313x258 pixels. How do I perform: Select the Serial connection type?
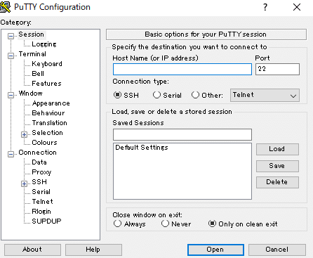tap(156, 95)
